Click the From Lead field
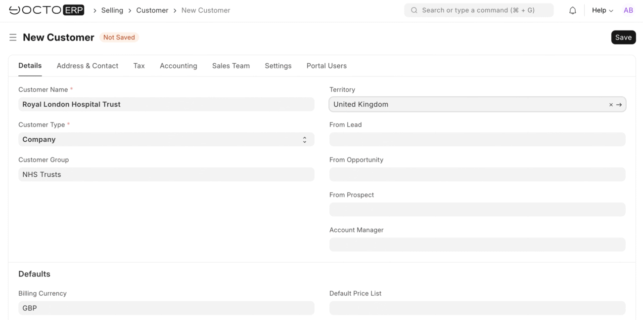The height and width of the screenshot is (320, 643). [x=477, y=139]
